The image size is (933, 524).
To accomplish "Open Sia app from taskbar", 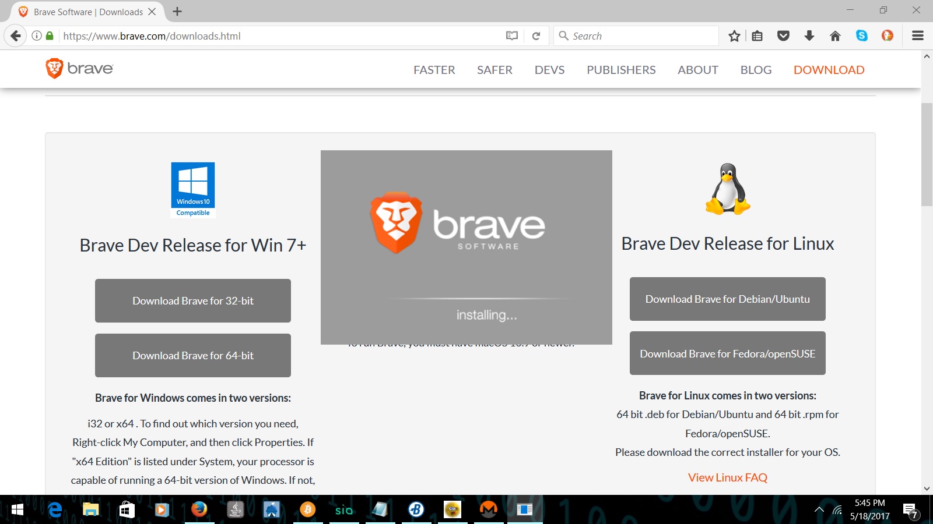I will (344, 509).
